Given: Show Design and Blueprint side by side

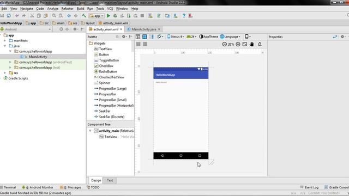Looking at the screenshot, I should pyautogui.click(x=152, y=36).
